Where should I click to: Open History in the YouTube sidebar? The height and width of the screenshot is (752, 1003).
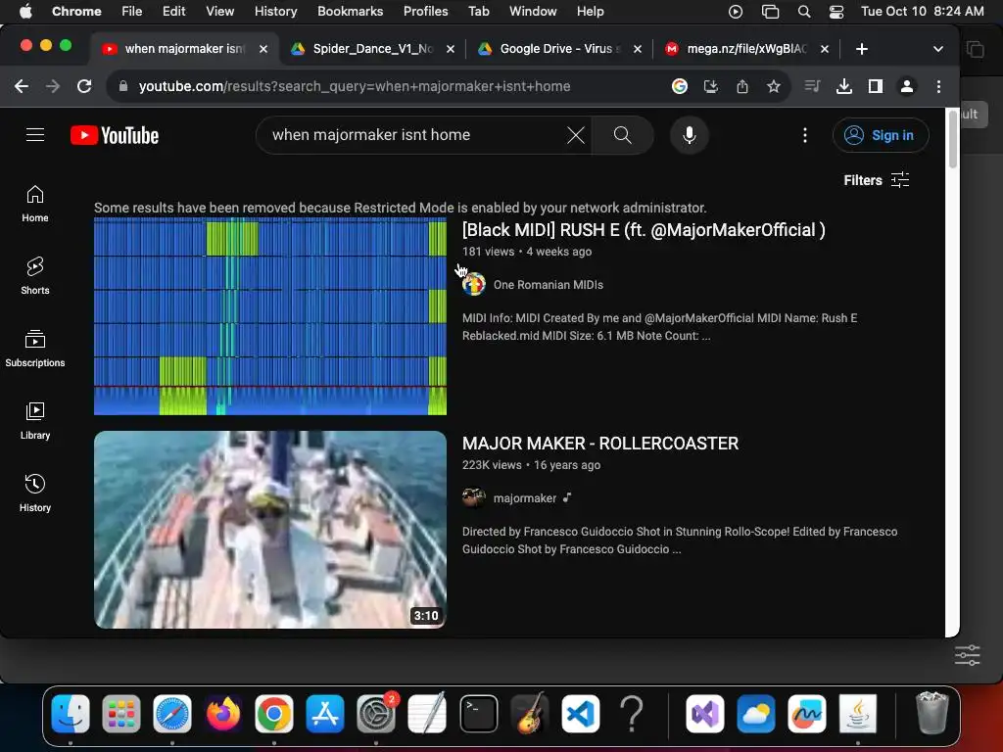tap(35, 493)
